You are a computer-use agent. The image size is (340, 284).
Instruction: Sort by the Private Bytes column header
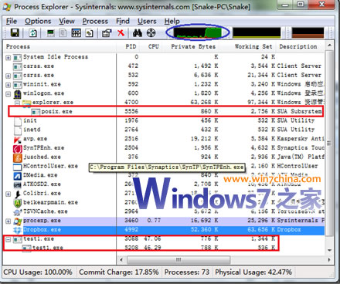(193, 46)
